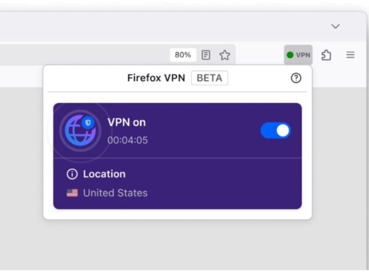Click the 00:04:05 connection timer

[128, 140]
